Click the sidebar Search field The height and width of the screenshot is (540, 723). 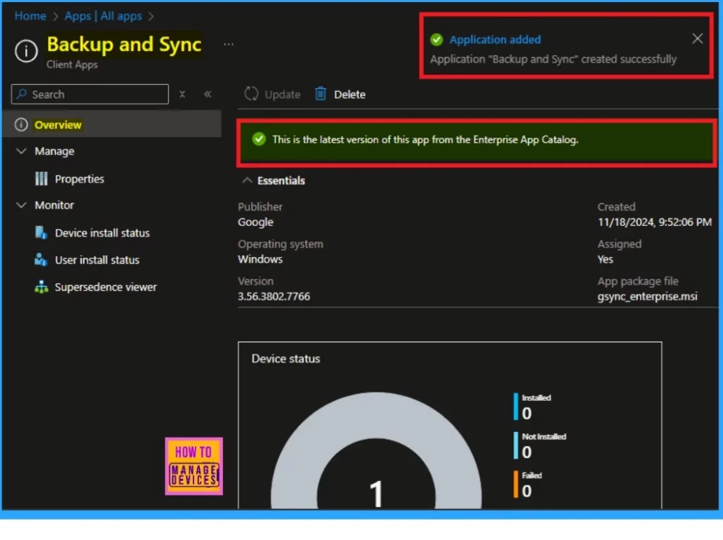click(90, 95)
